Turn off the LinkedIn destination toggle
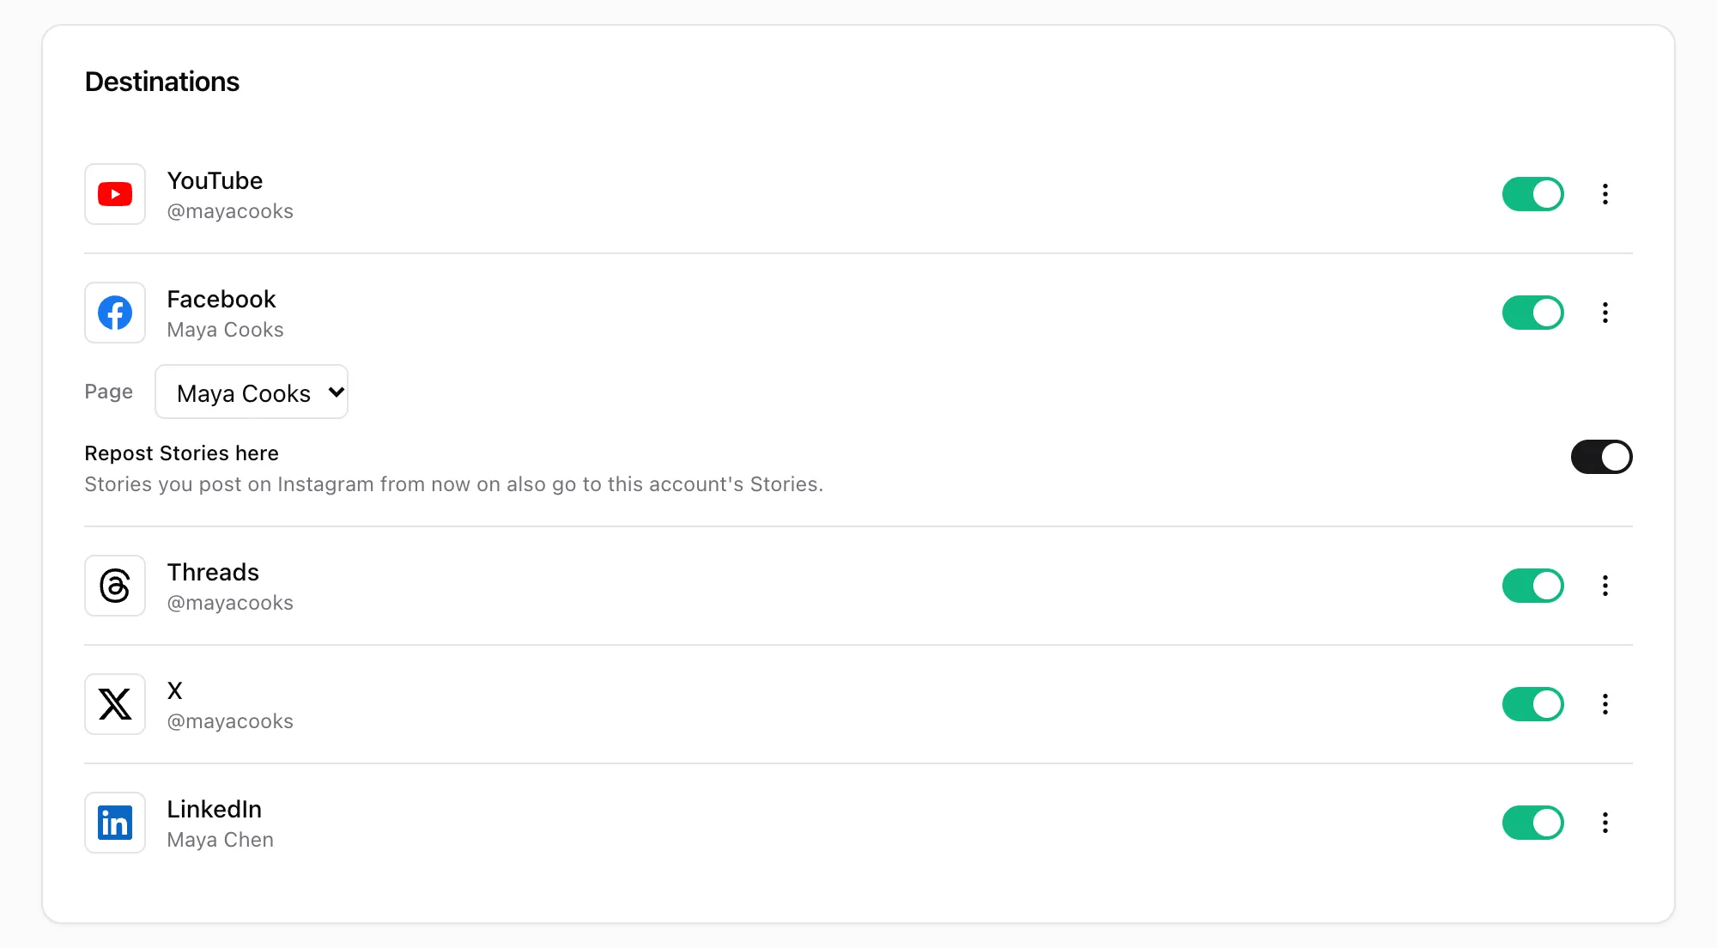 tap(1532, 823)
